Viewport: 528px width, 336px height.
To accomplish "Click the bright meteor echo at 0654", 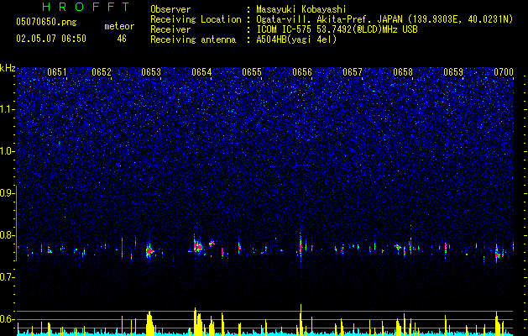I will pos(197,247).
